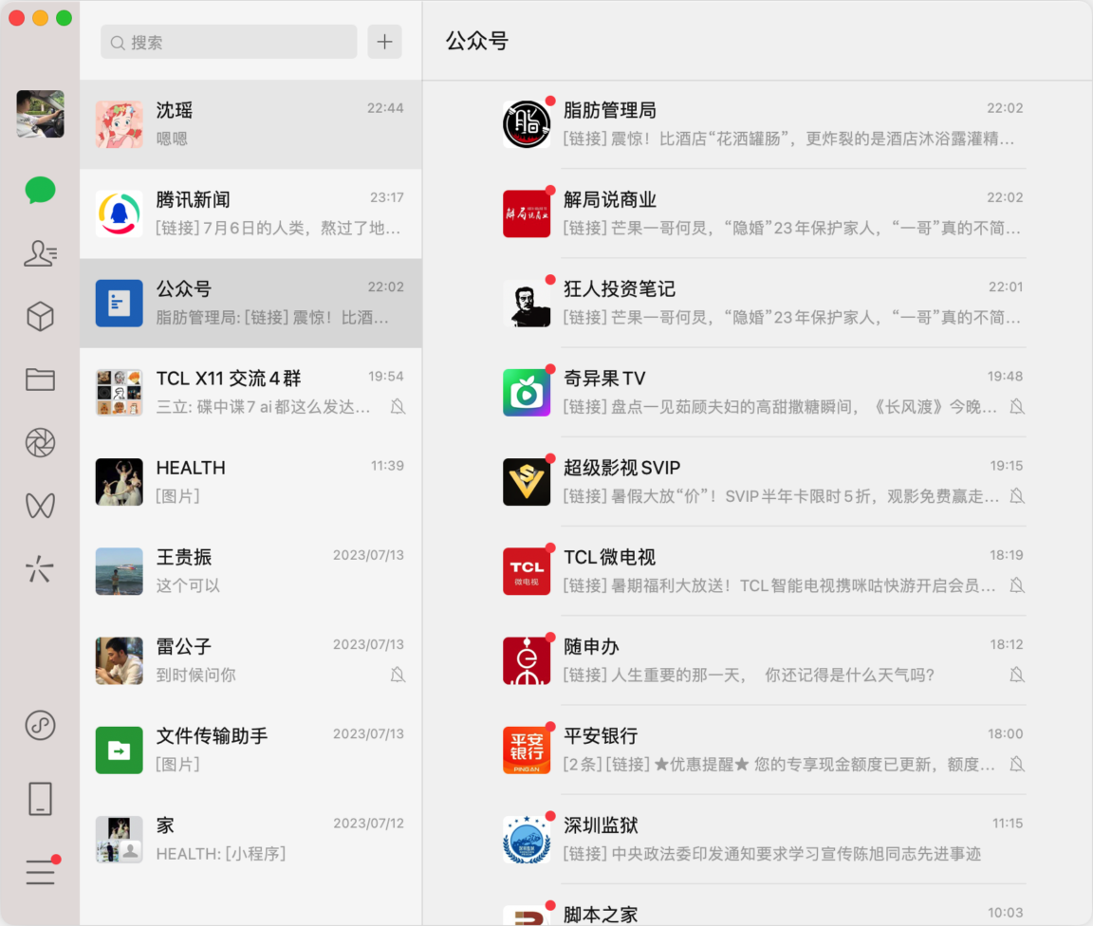Open 解局说商业 official account
The width and height of the screenshot is (1093, 926).
coord(763,213)
